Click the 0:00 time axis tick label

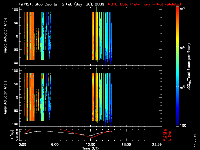coord(22,145)
